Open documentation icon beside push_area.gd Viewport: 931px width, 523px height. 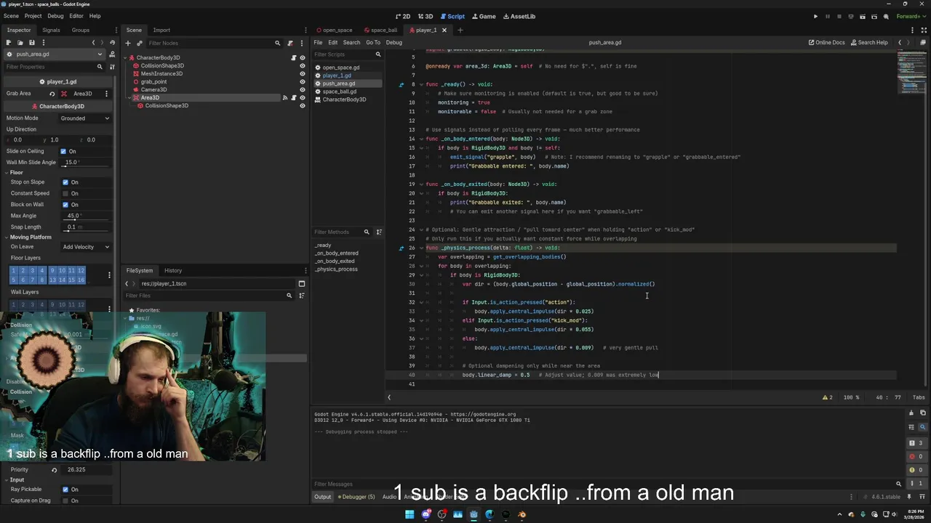point(112,54)
